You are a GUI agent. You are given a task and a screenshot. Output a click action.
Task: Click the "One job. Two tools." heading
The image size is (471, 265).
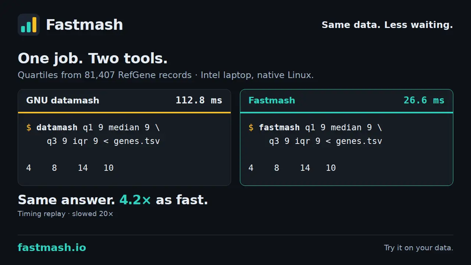pyautogui.click(x=93, y=59)
